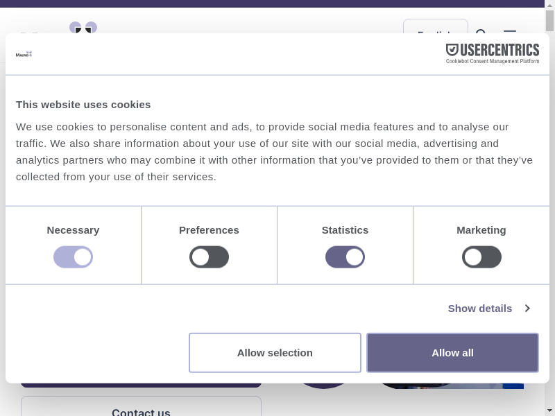The image size is (555, 416).
Task: Click the small Mauve logo in dialog
Action: click(24, 53)
